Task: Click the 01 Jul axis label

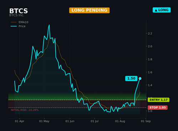Action: pyautogui.click(x=95, y=121)
